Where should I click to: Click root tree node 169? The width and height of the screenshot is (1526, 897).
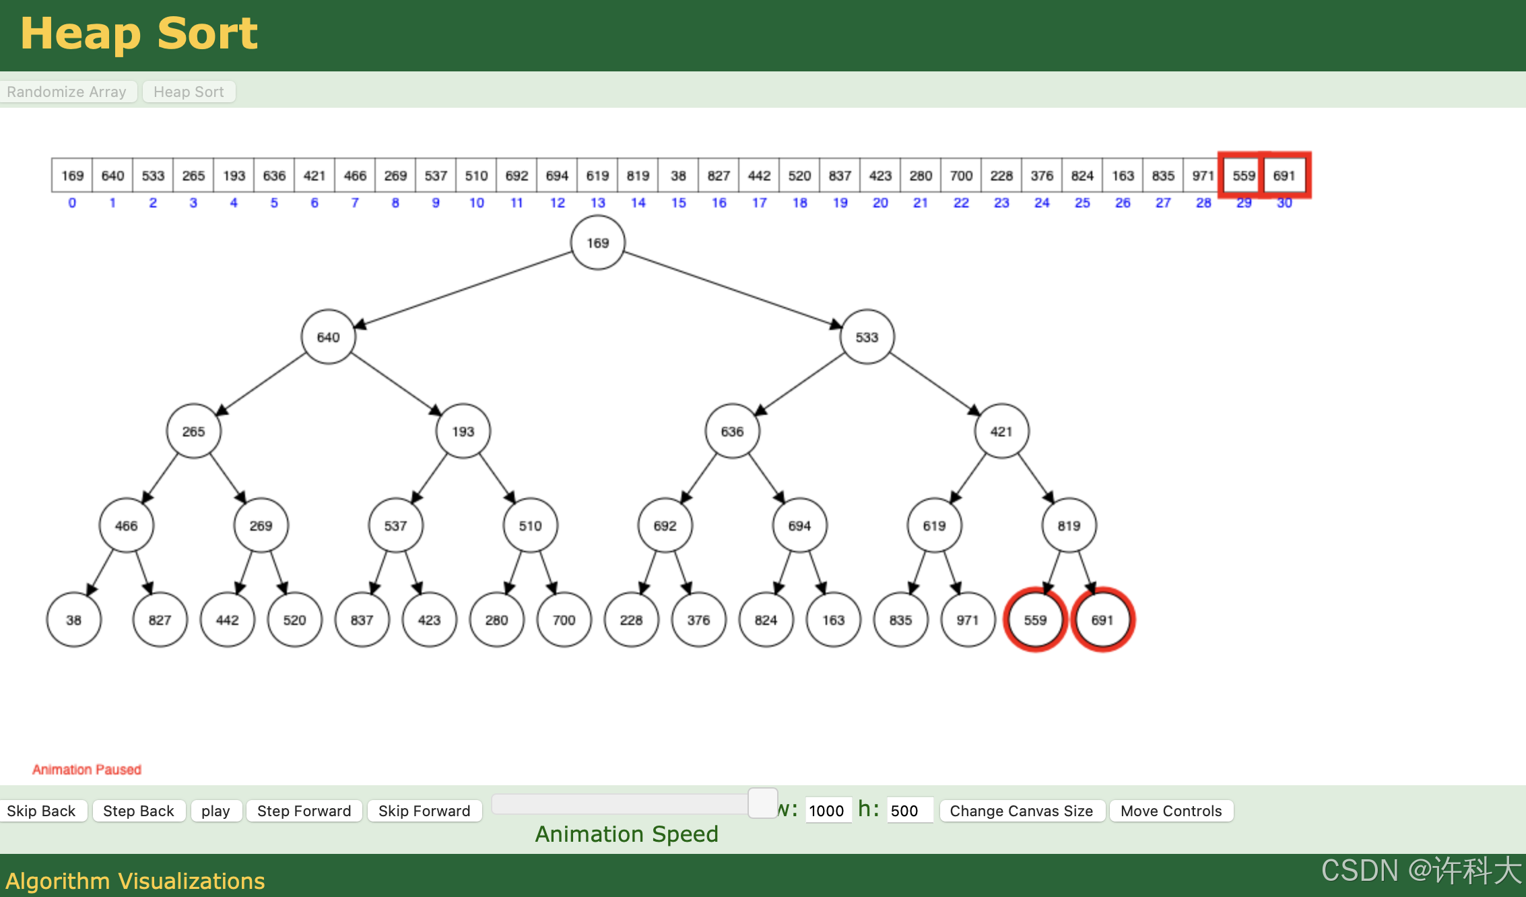(597, 242)
